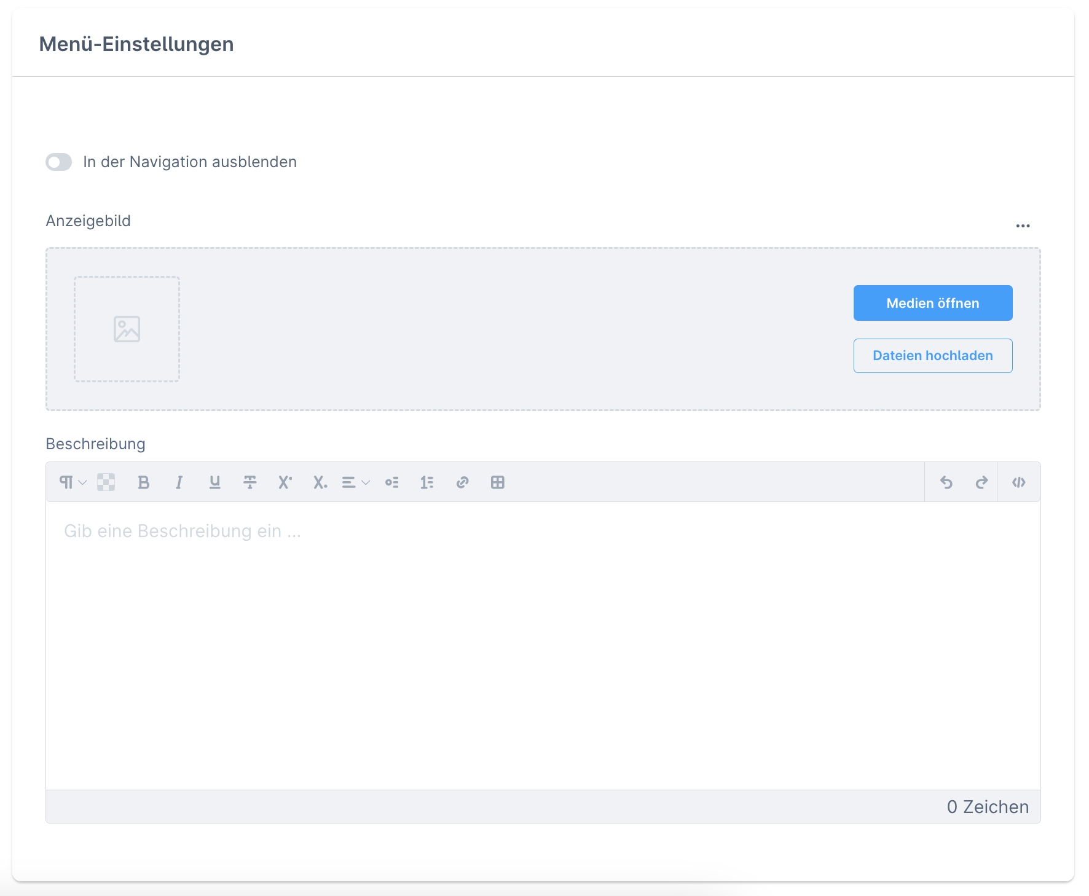Insert a table in the description
The height and width of the screenshot is (896, 1089).
pos(498,482)
